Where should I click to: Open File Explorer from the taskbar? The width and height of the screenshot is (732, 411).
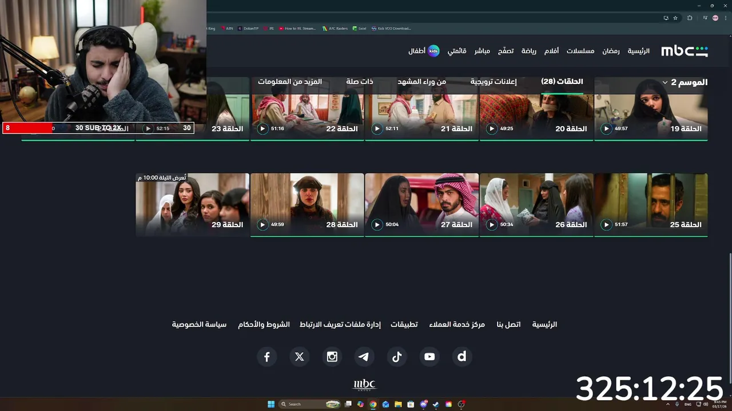(x=398, y=404)
